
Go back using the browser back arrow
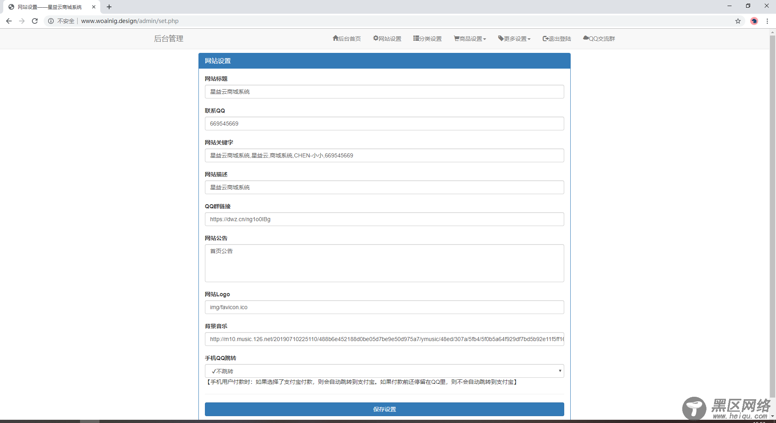point(9,21)
